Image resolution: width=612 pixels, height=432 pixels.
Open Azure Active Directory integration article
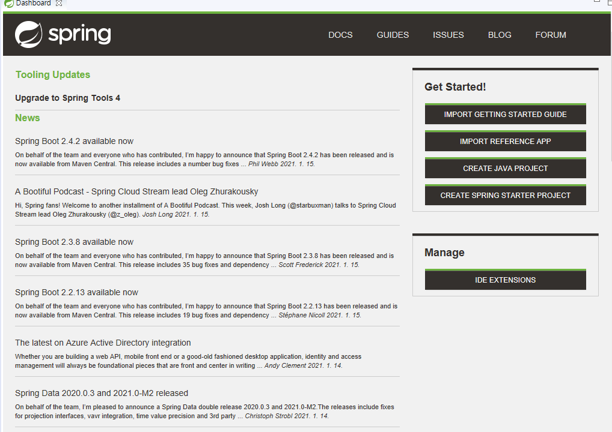[103, 343]
